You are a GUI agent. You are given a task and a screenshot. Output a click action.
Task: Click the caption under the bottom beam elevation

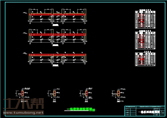[56, 66]
